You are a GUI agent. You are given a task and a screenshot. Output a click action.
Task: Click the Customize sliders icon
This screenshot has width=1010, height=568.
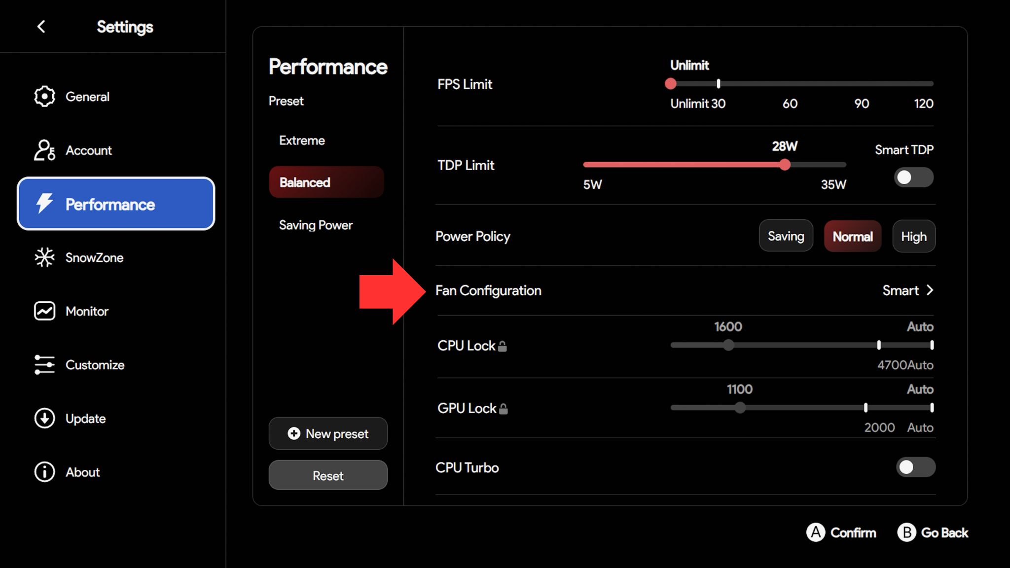[44, 365]
